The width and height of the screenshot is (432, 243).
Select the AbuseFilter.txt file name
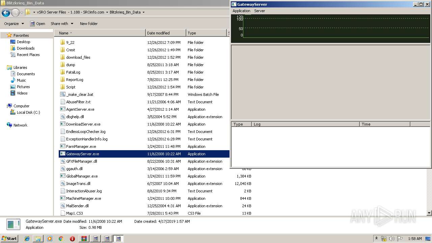tap(78, 102)
